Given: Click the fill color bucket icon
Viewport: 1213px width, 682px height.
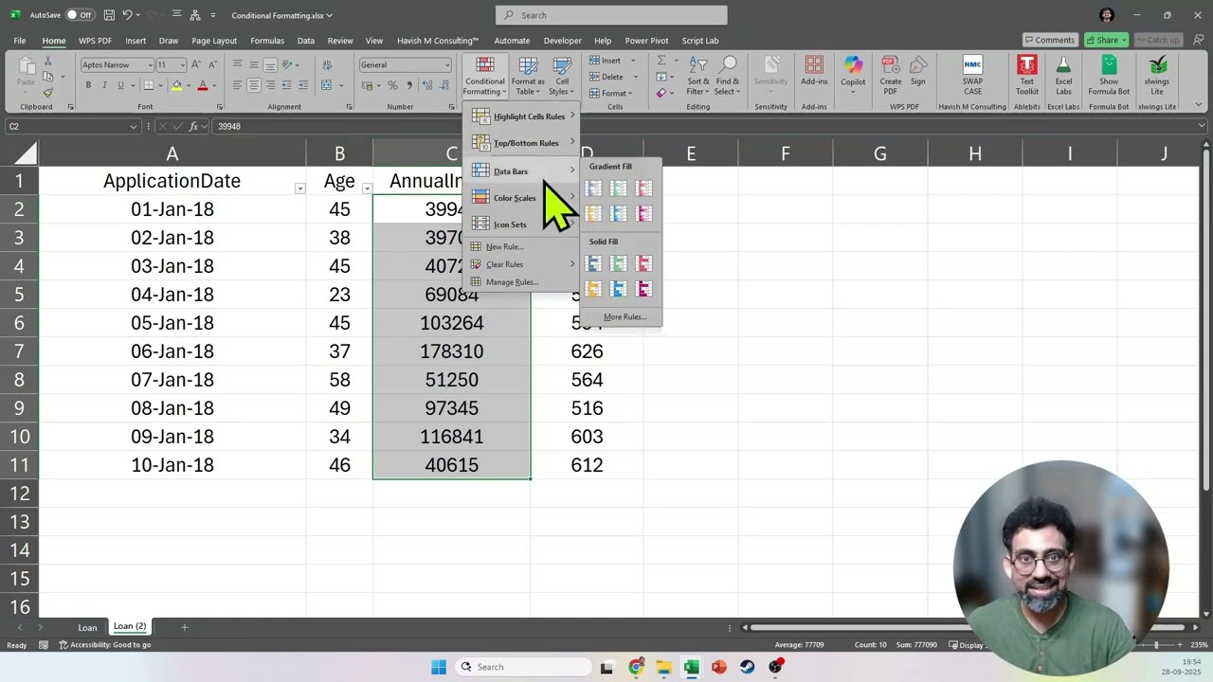Looking at the screenshot, I should click(x=176, y=85).
